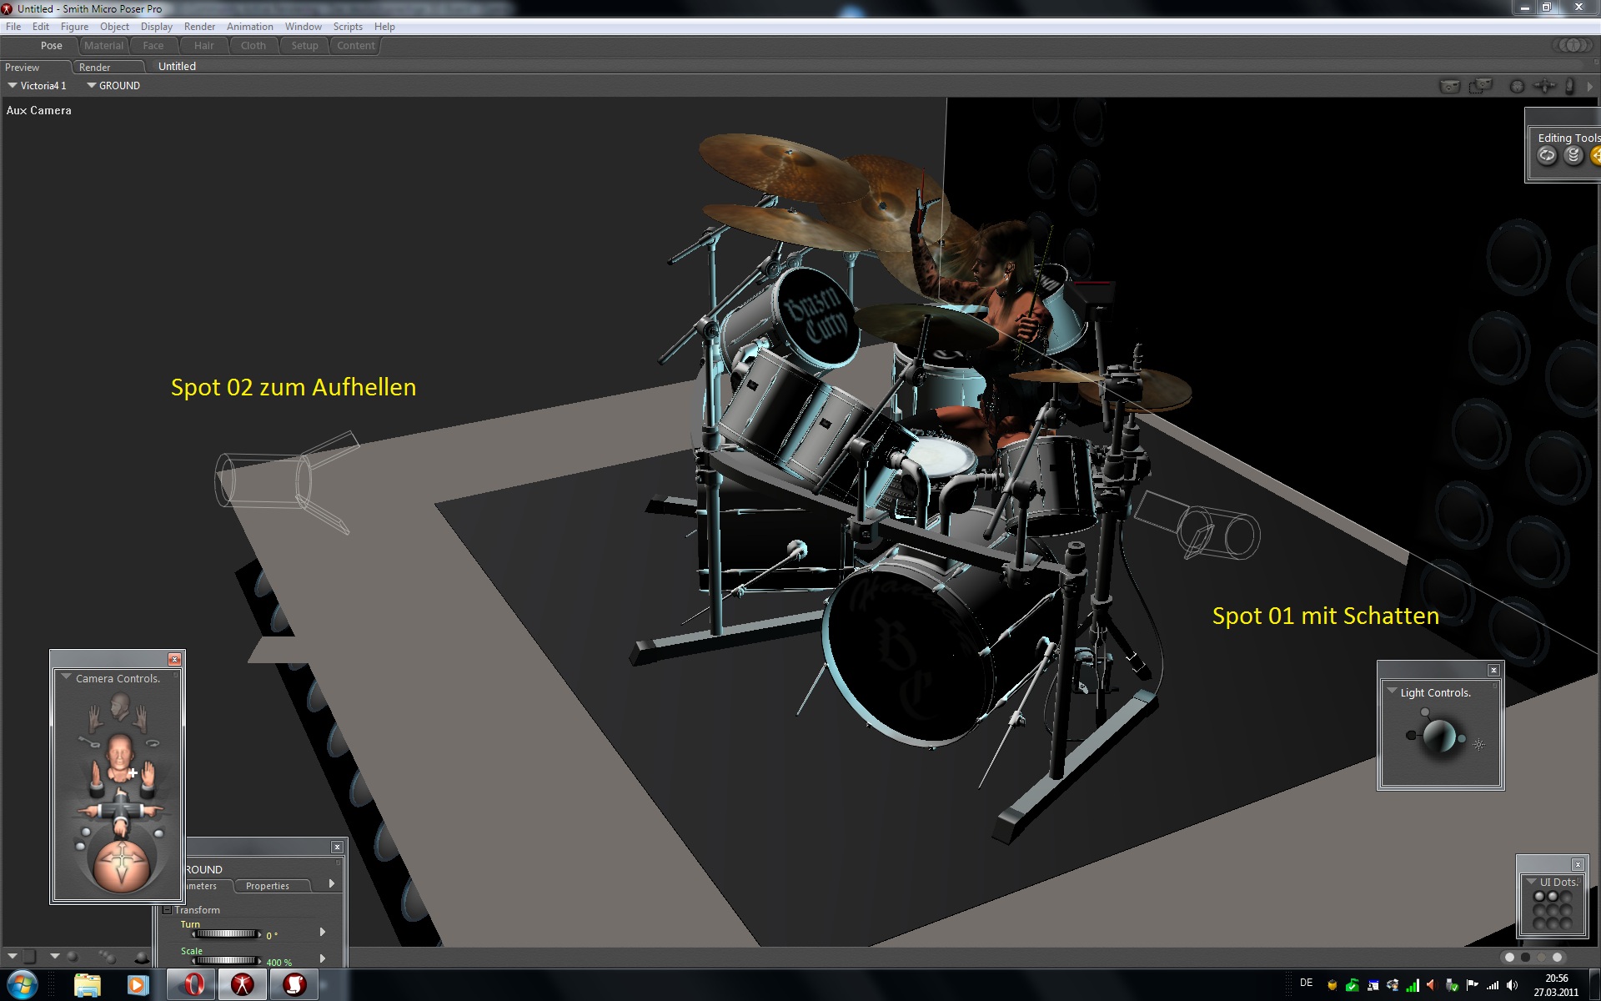Open the Properties tab in parameters palette
This screenshot has width=1601, height=1001.
coord(267,886)
